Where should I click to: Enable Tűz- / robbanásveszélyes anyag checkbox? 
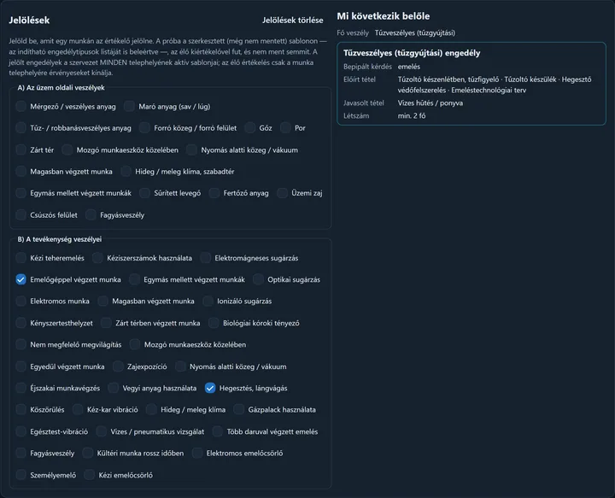coord(20,128)
